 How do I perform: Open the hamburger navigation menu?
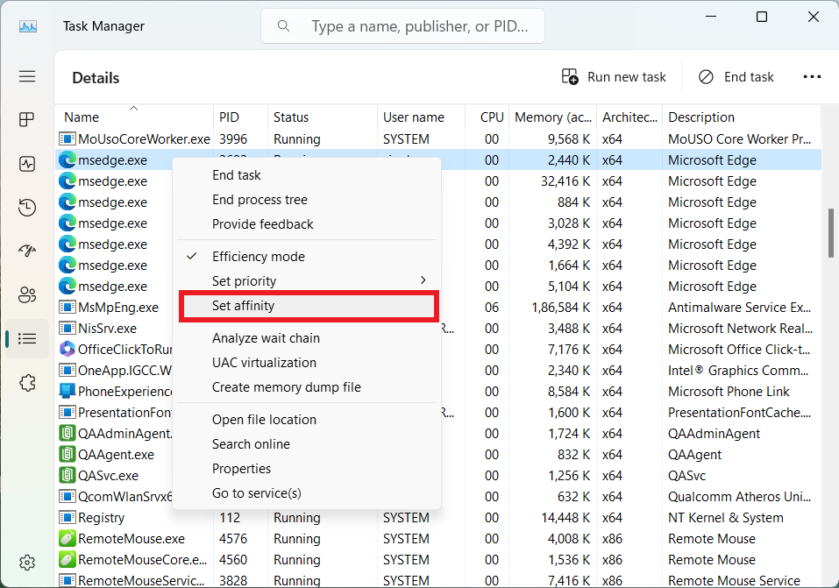pyautogui.click(x=27, y=76)
